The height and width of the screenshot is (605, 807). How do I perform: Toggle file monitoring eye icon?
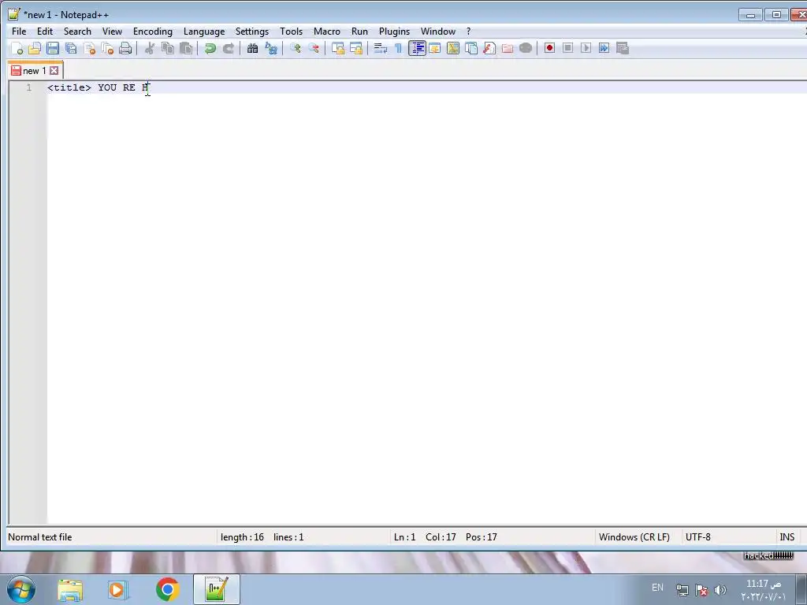[x=526, y=48]
